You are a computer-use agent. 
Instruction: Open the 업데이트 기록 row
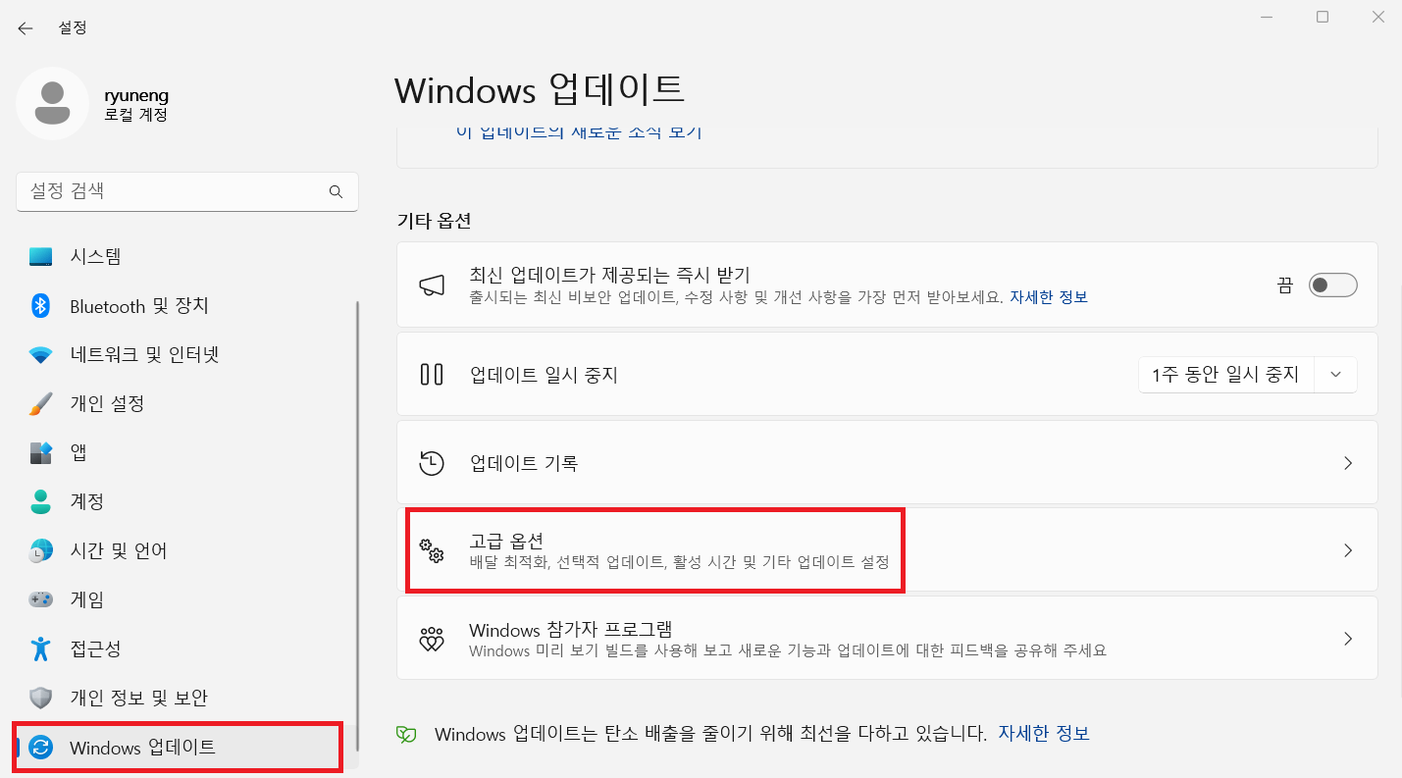(x=887, y=463)
